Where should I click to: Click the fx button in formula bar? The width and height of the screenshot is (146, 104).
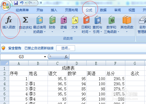coord(66,57)
